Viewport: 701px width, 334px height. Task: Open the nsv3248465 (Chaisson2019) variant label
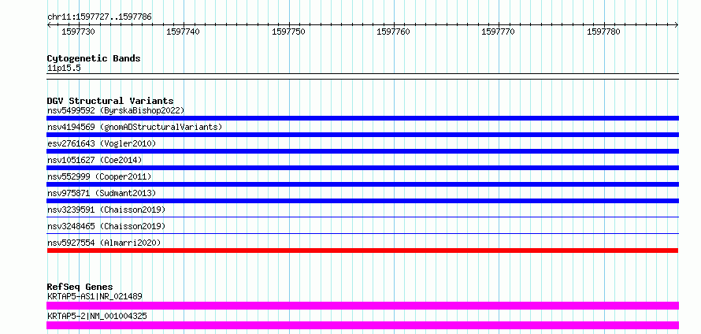tap(106, 226)
